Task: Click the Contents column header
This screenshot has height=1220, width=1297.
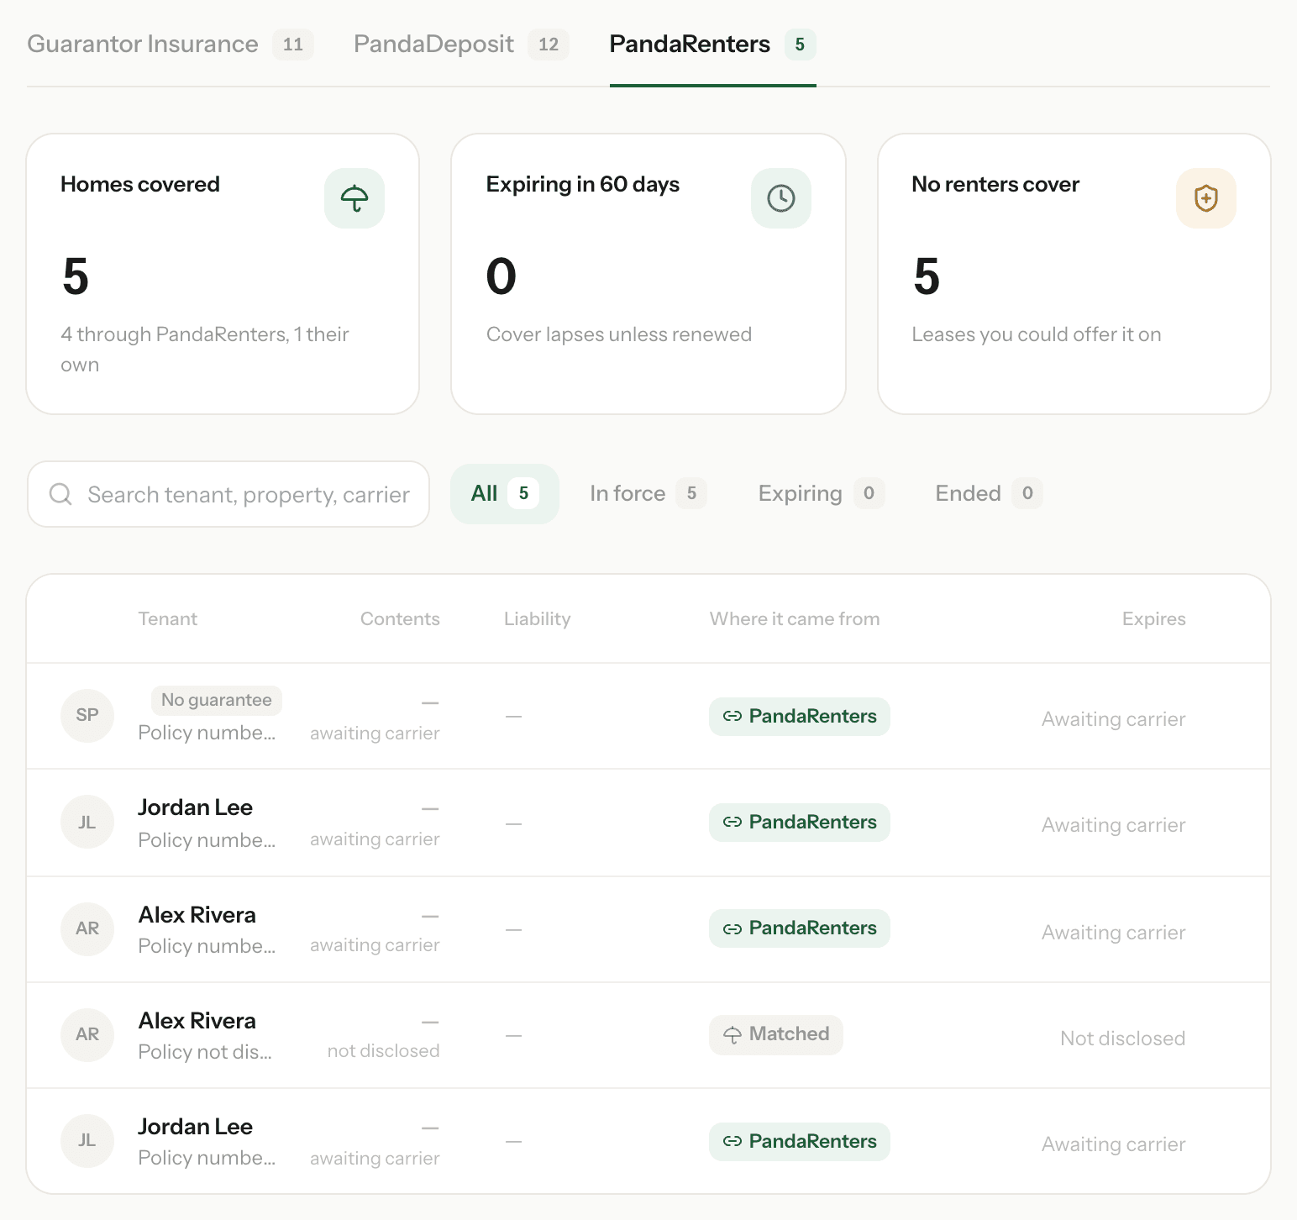Action: click(400, 619)
